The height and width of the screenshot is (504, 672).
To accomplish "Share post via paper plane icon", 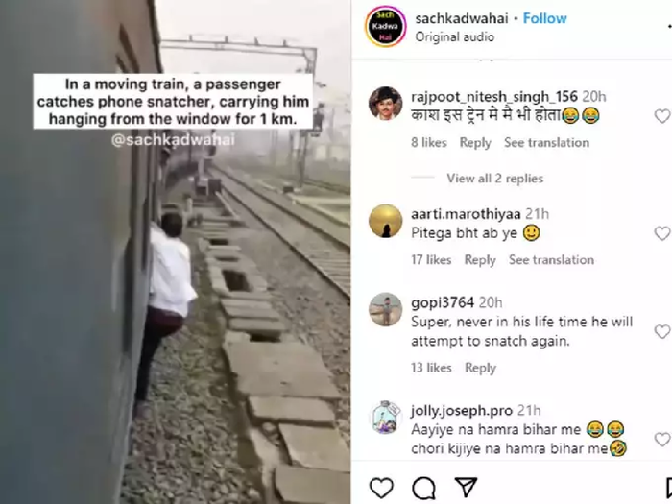I will point(466,488).
